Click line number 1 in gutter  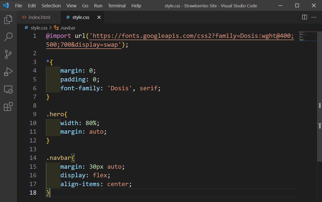pos(35,36)
